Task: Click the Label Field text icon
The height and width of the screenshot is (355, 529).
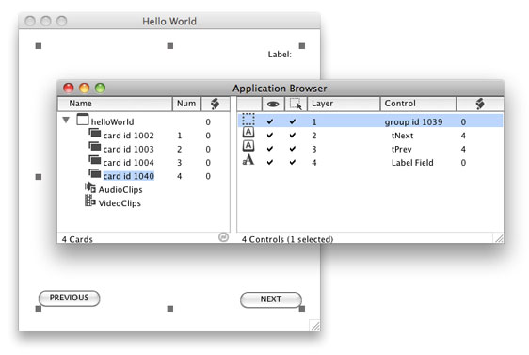Action: click(x=248, y=160)
